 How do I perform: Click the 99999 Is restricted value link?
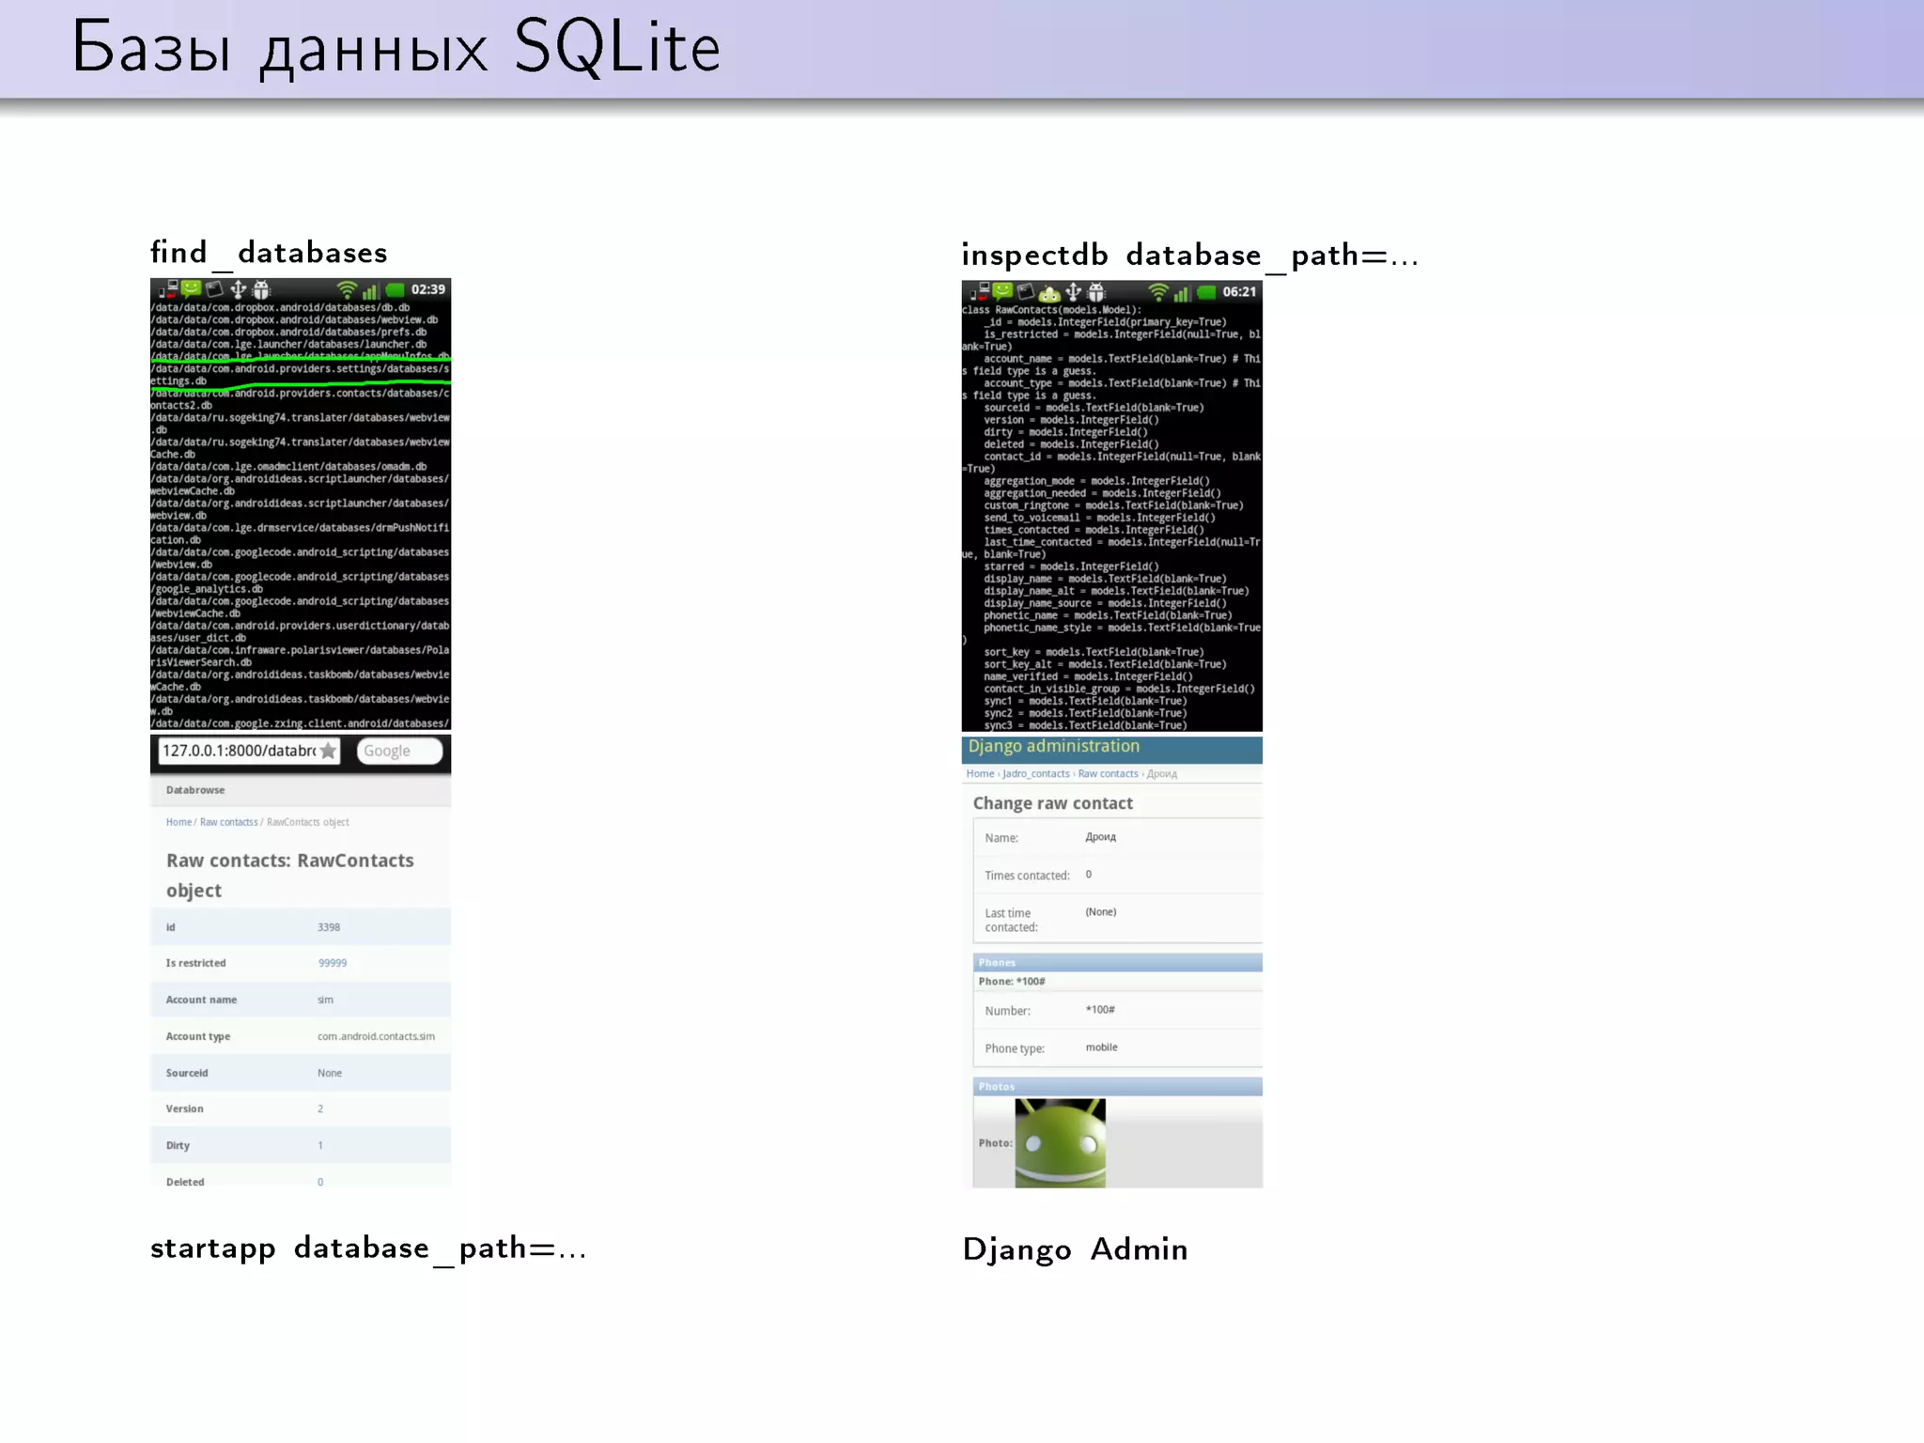(x=333, y=963)
